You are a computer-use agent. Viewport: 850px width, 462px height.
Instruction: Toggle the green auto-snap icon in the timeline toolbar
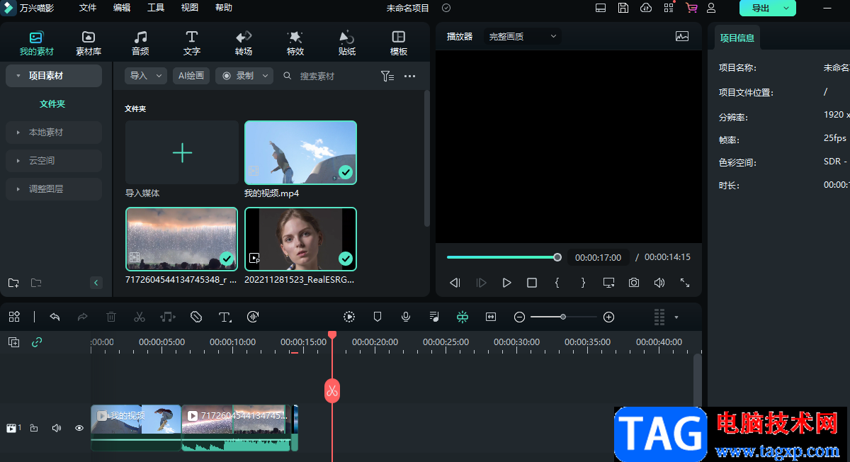463,317
